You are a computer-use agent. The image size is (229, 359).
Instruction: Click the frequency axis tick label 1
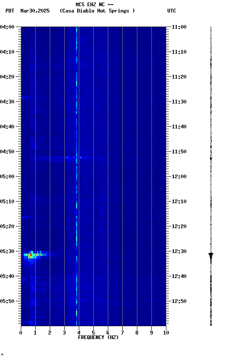[35, 333]
